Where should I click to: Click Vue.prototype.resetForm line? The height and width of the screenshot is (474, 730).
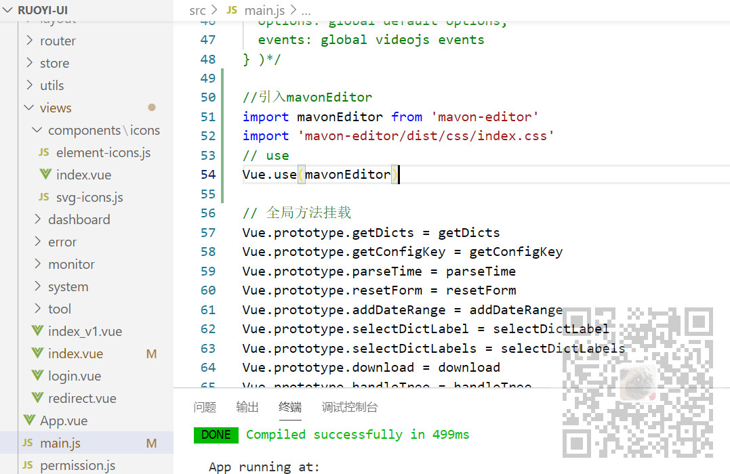(x=379, y=290)
